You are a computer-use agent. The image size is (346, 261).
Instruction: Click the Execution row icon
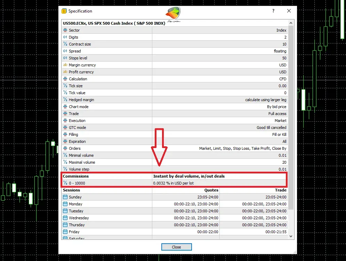65,121
